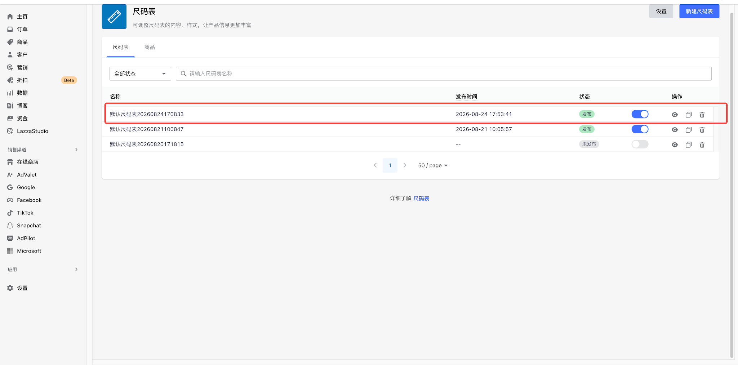
Task: Open the 资金 funds section
Action: tap(22, 118)
